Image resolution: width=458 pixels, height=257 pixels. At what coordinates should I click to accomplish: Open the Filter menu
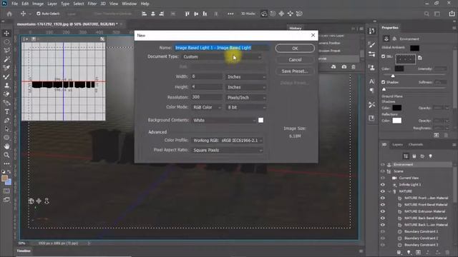point(92,4)
